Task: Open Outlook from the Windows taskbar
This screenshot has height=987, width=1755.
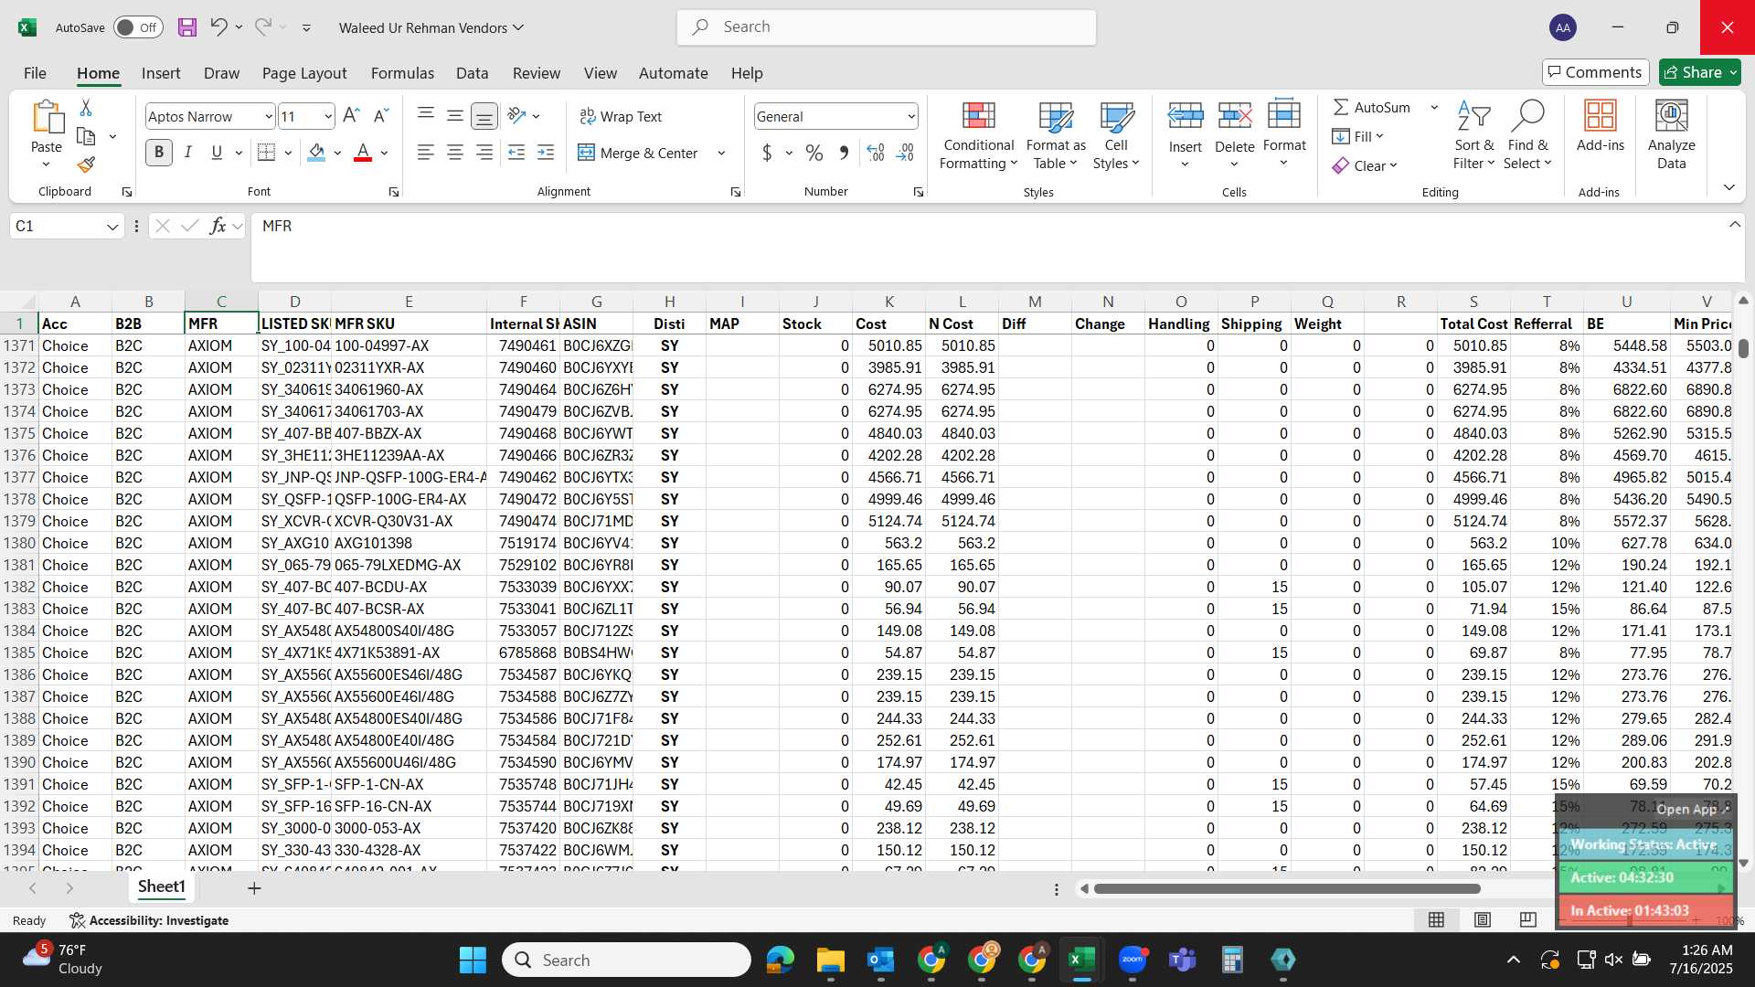Action: point(880,960)
